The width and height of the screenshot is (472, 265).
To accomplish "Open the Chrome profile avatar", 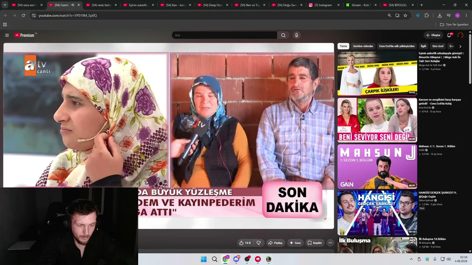I will coord(458,15).
